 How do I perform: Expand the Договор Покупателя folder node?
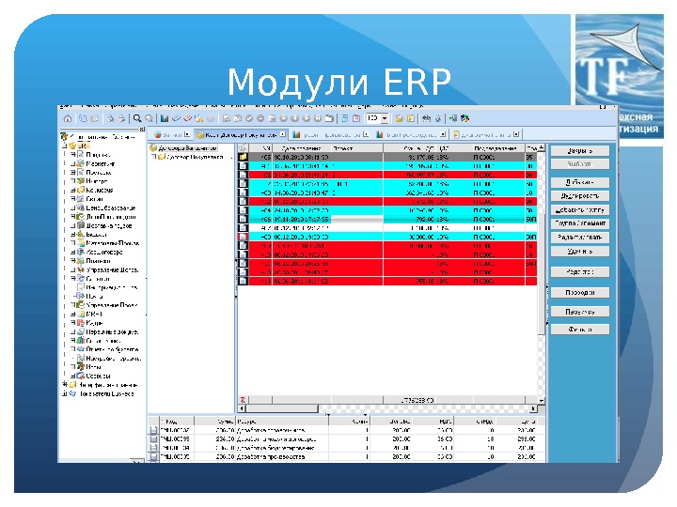pos(153,157)
